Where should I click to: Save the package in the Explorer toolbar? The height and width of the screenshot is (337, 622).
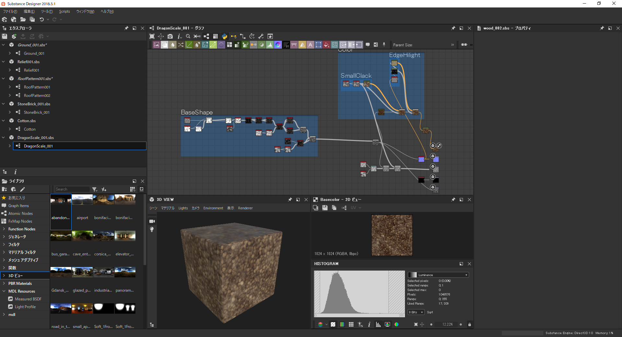tap(5, 36)
